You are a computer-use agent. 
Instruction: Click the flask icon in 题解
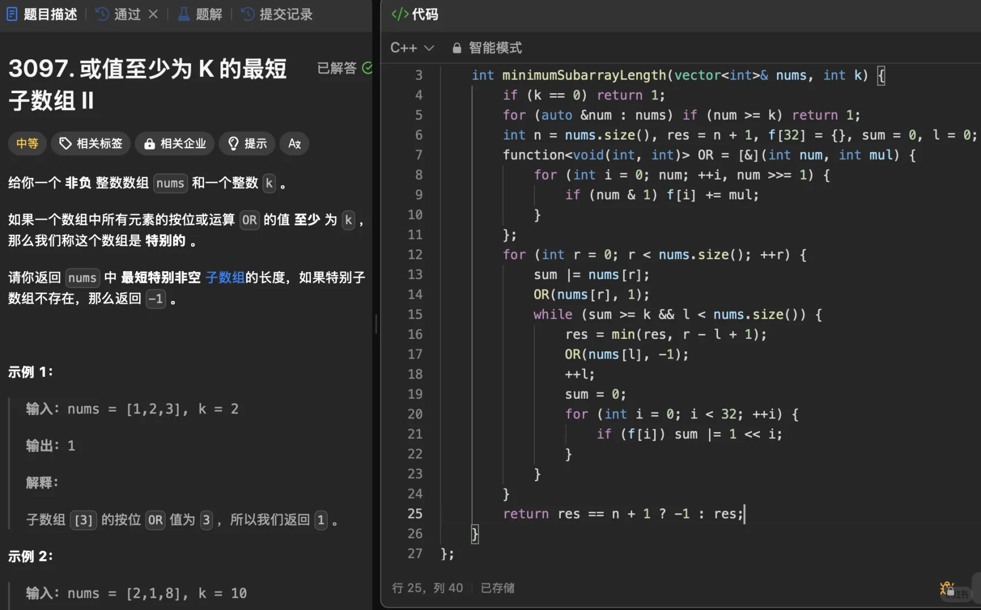tap(184, 14)
